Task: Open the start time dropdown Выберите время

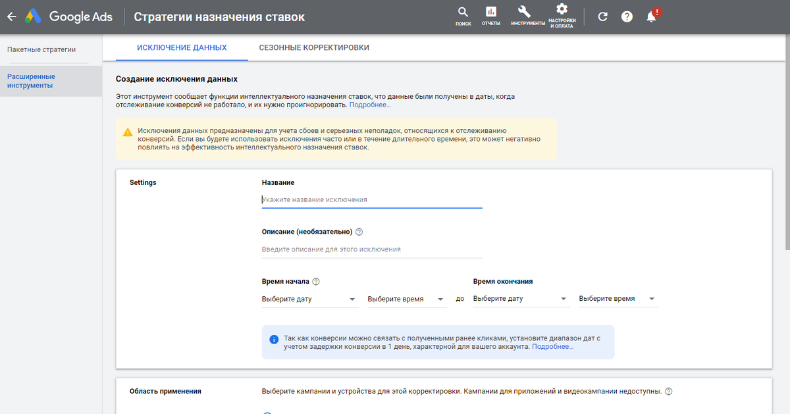Action: point(407,299)
